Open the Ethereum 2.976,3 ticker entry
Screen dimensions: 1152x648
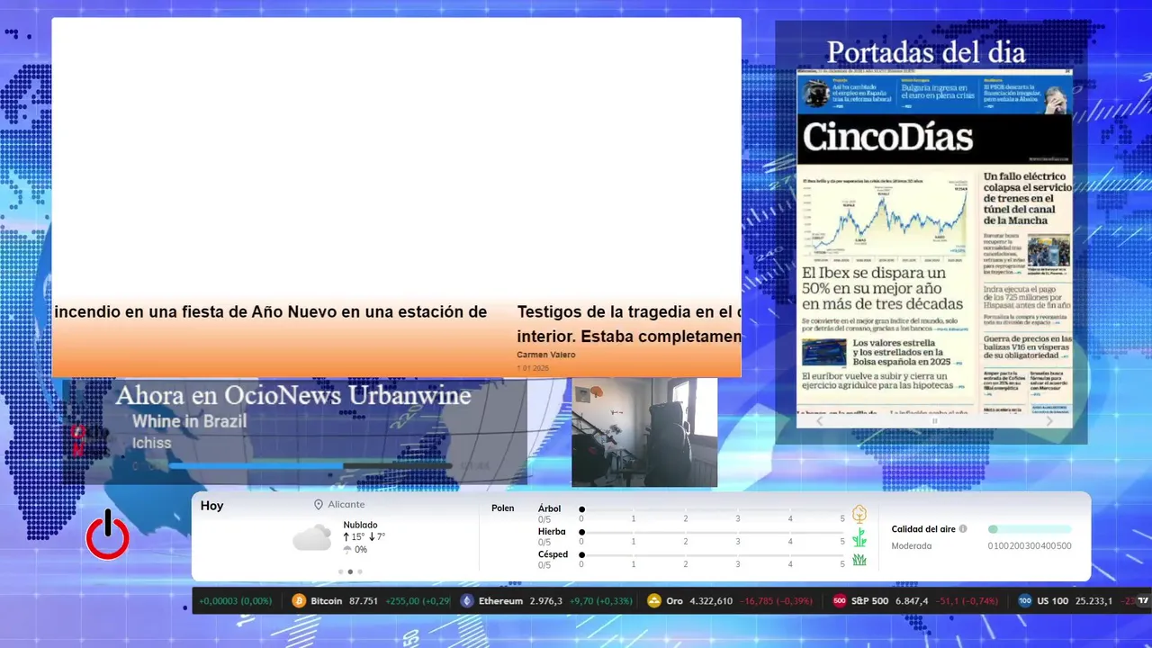point(546,601)
